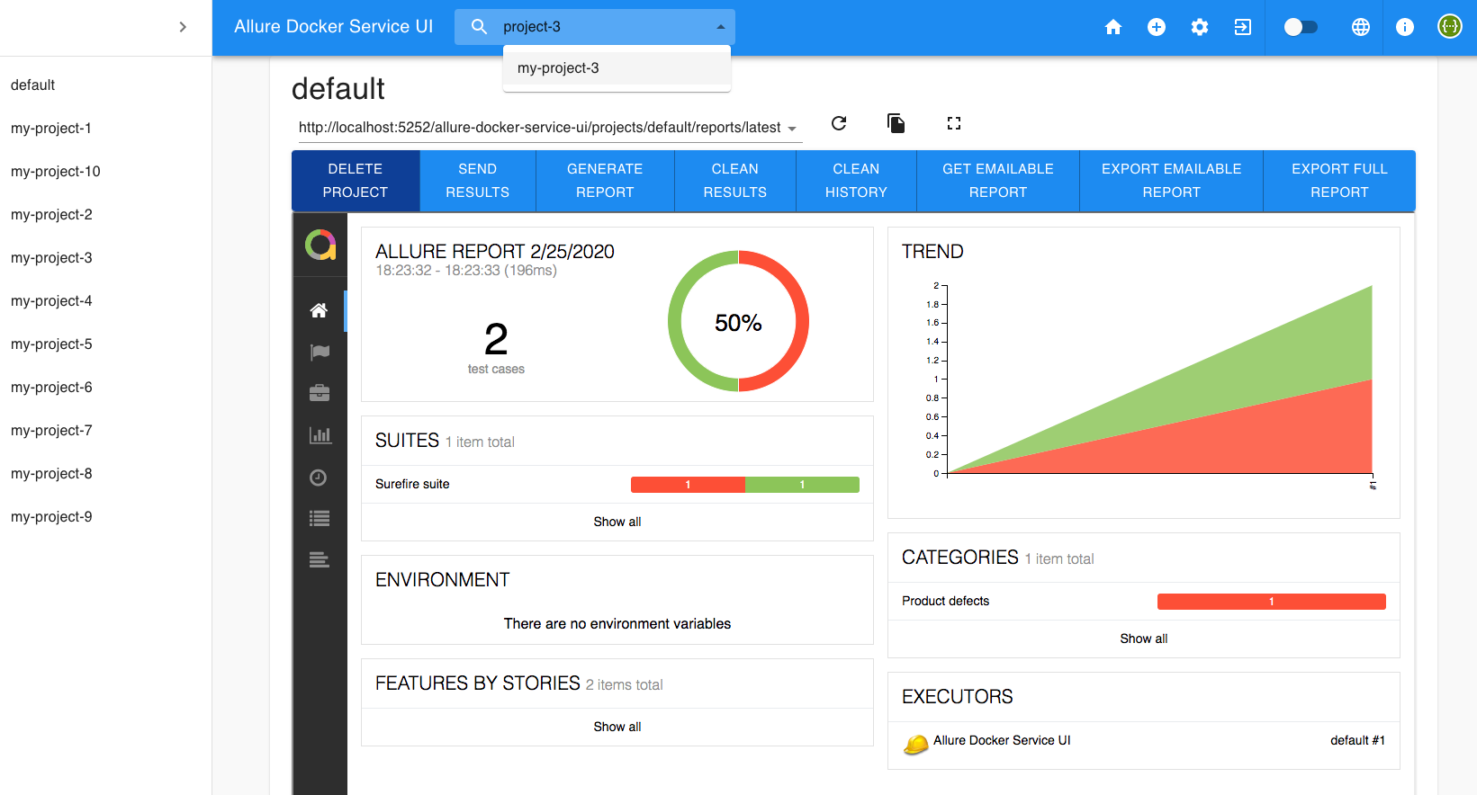Open the Suites briefcase icon in Allure sidebar

320,393
